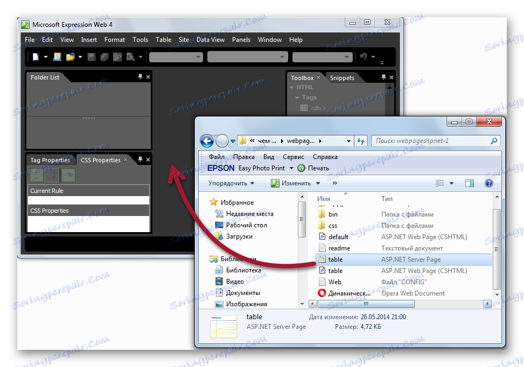Screen dimensions: 524x367
Task: Switch to the Snippets tab
Action: [x=343, y=77]
